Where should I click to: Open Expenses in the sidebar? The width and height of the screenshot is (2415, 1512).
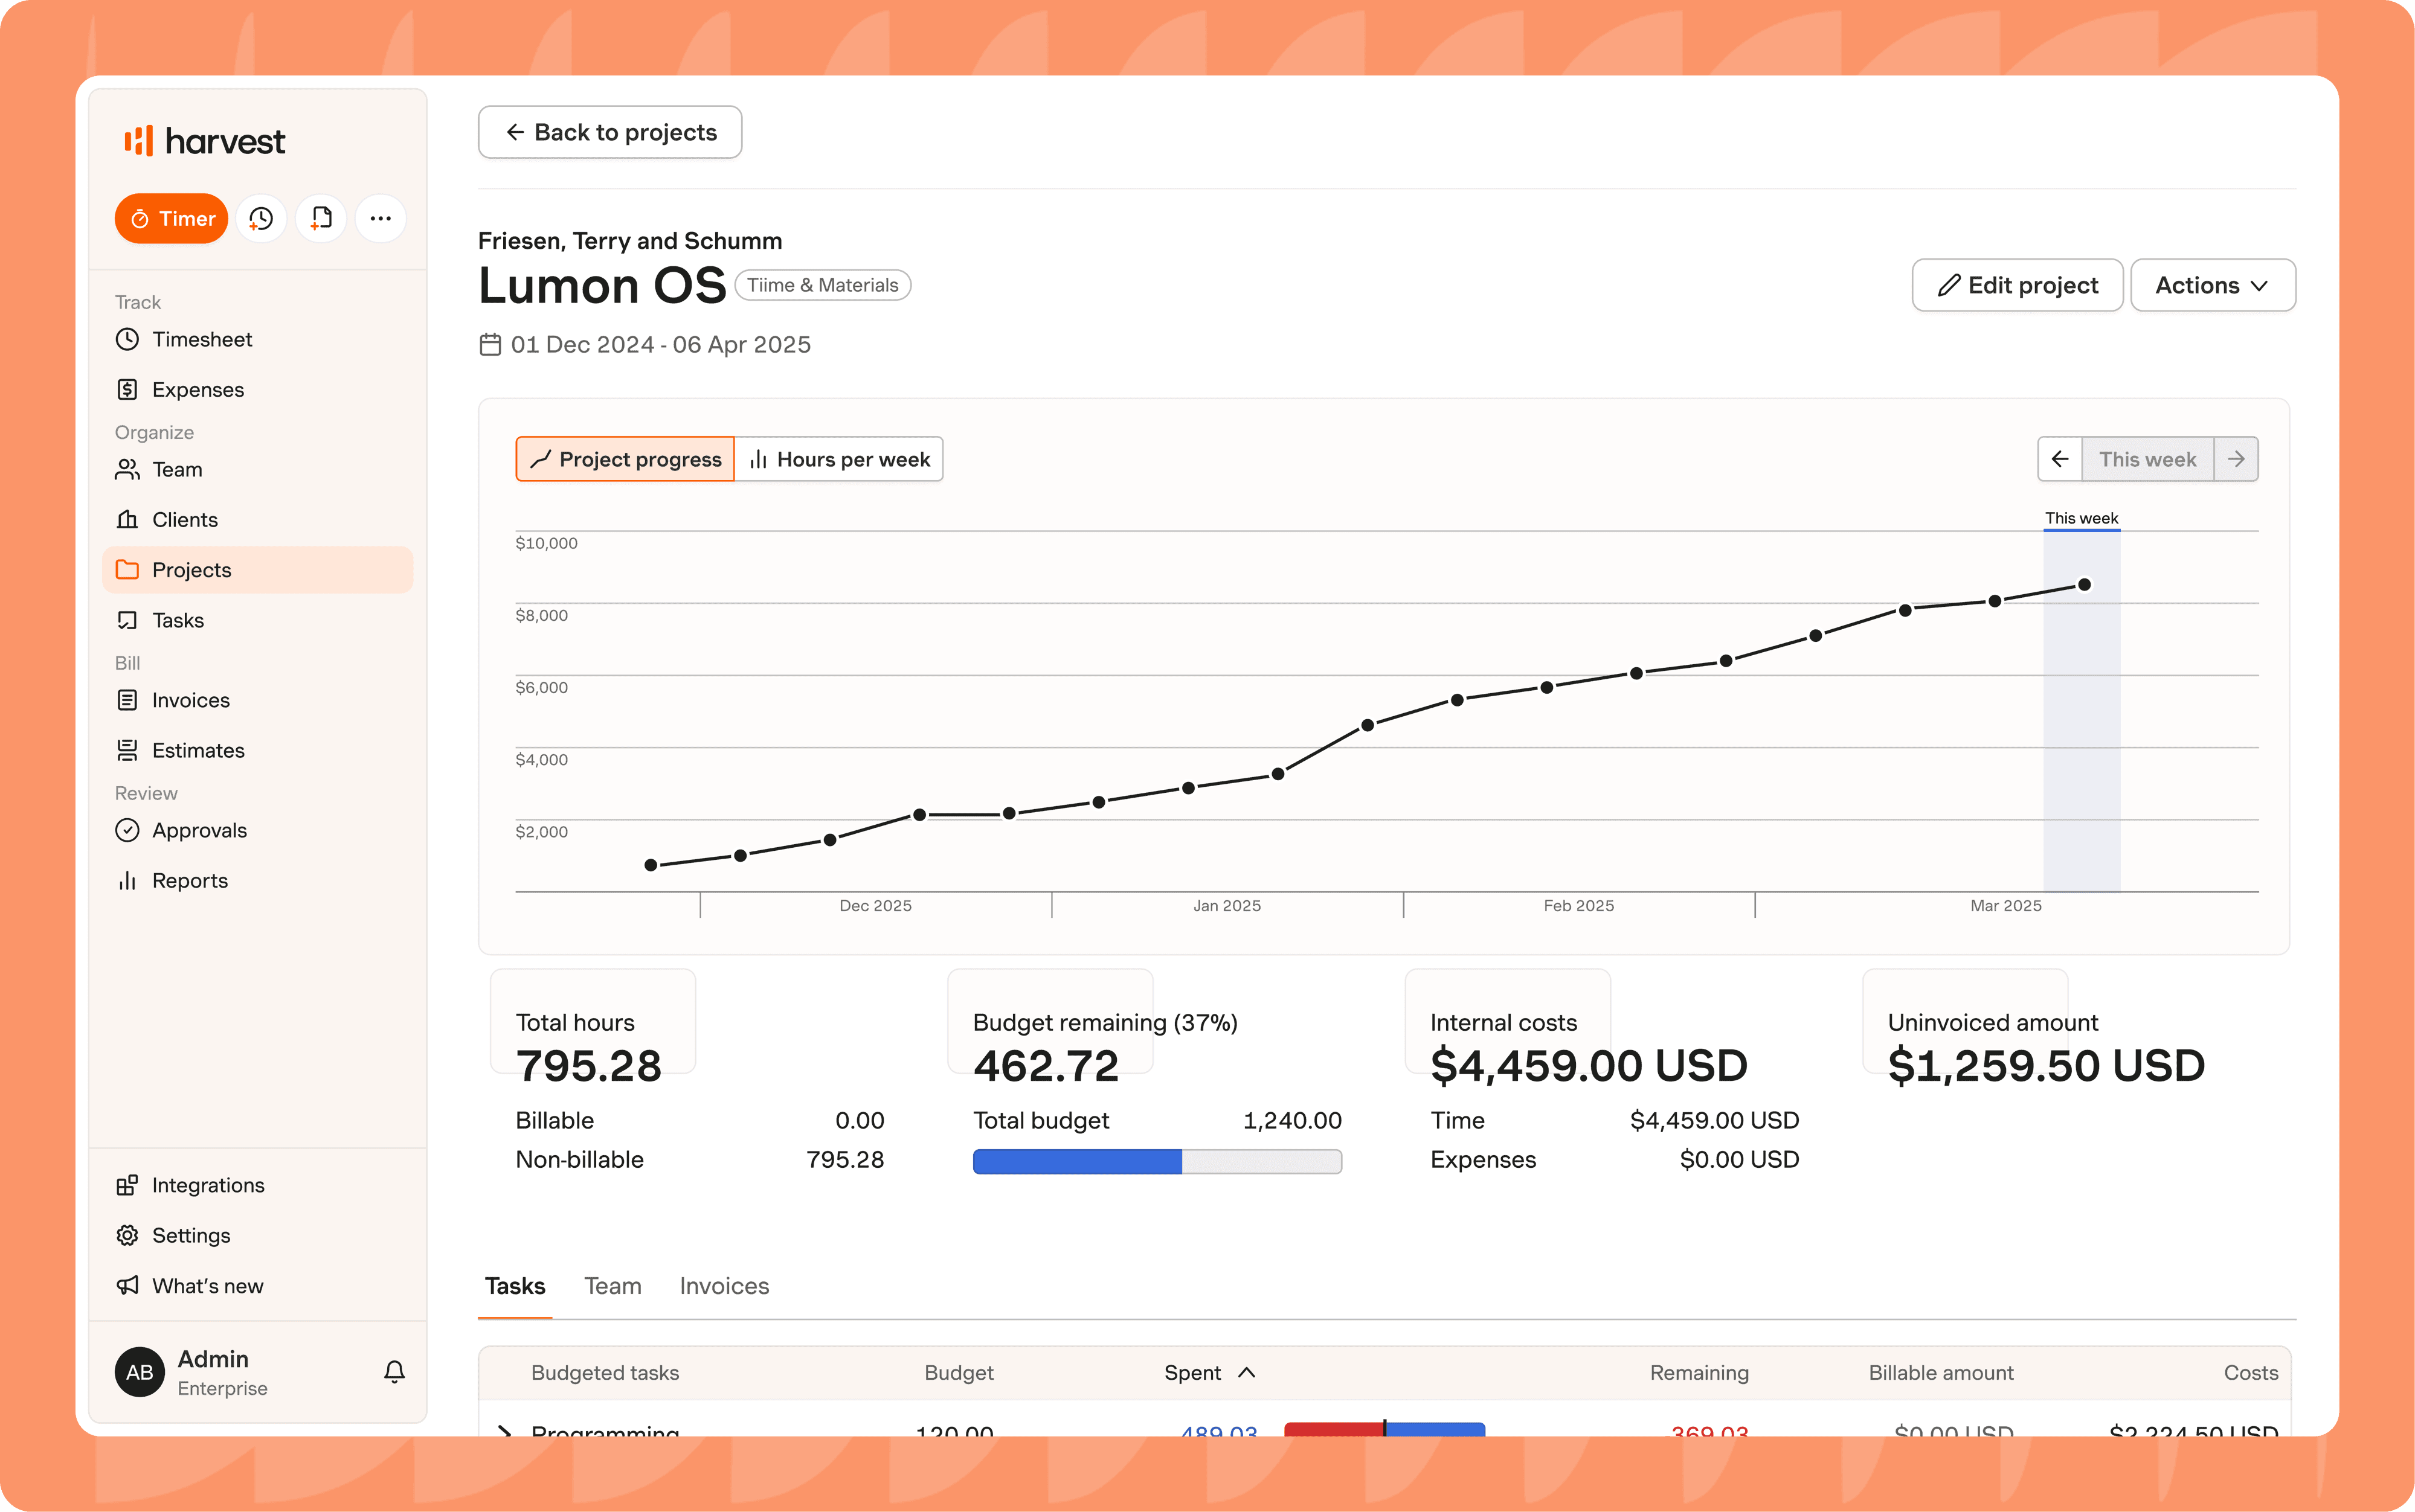(x=257, y=389)
